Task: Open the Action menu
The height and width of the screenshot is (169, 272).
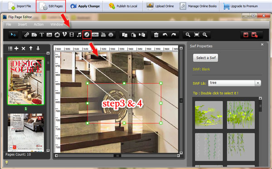Action: tap(39, 25)
